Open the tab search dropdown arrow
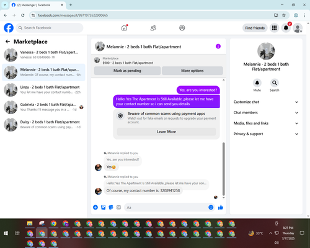The image size is (310, 248). click(5, 5)
